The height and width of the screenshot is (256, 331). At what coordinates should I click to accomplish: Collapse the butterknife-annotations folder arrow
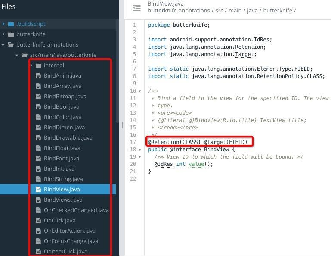(x=3, y=44)
